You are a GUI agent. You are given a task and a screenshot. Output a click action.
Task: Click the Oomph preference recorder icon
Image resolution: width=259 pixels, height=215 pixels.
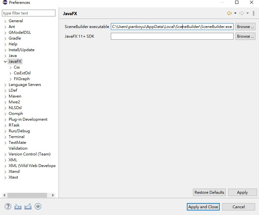tap(38, 206)
